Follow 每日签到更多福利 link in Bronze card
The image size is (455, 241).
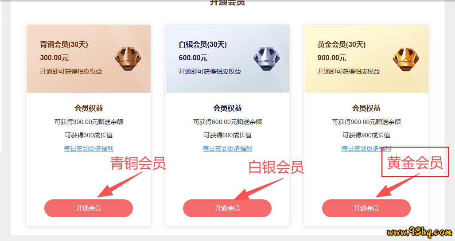[89, 148]
